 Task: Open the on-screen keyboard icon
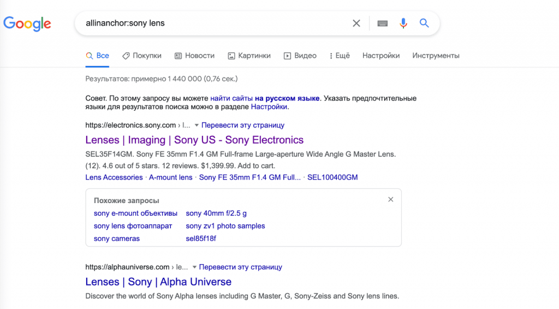[x=383, y=23]
